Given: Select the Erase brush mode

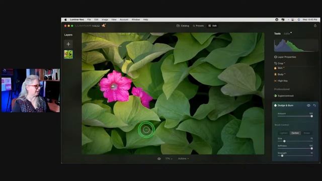Looking at the screenshot, I should pyautogui.click(x=307, y=133).
